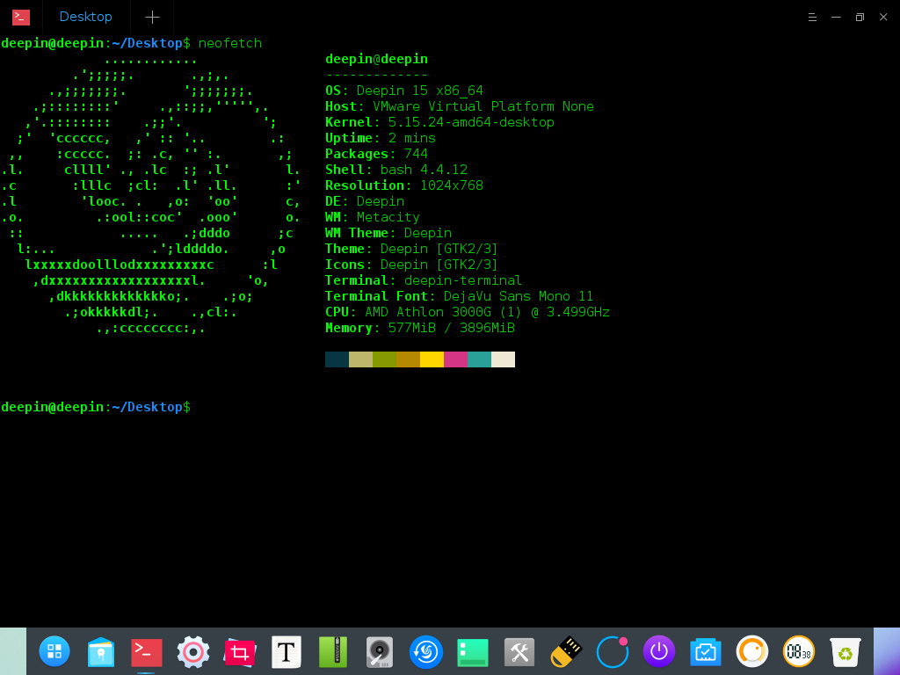
Task: Launch the Screenshot crop tool in dock
Action: tap(240, 653)
